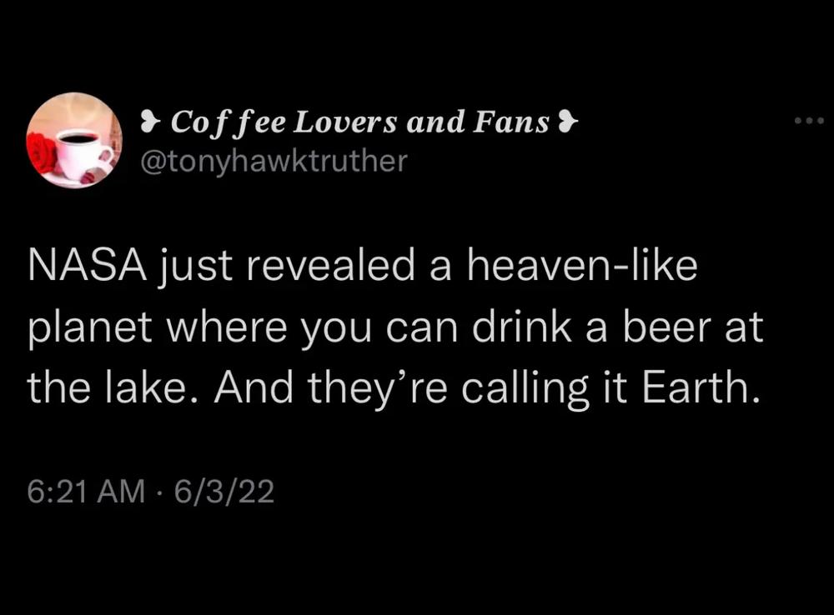Click the word beer in the tweet
This screenshot has height=615, width=834.
(667, 327)
